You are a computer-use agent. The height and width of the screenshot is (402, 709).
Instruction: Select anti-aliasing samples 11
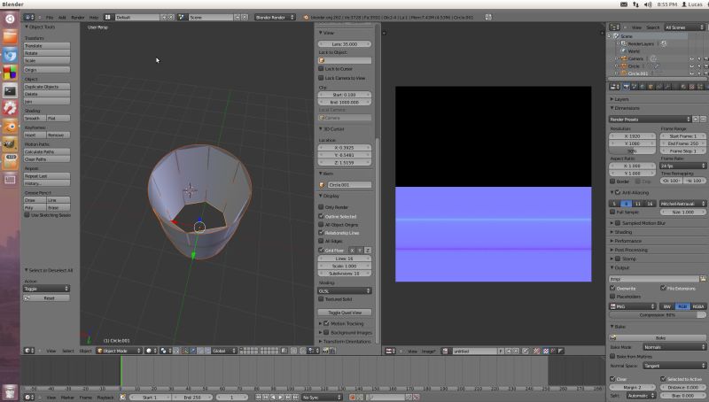pos(637,204)
